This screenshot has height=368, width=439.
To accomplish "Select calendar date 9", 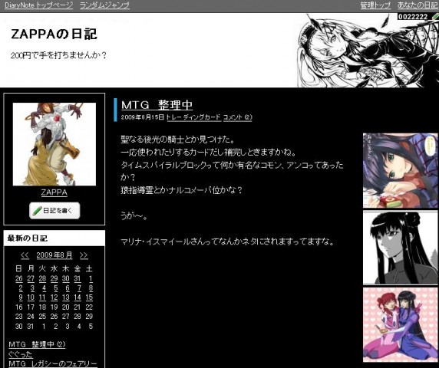I will (x=21, y=297).
